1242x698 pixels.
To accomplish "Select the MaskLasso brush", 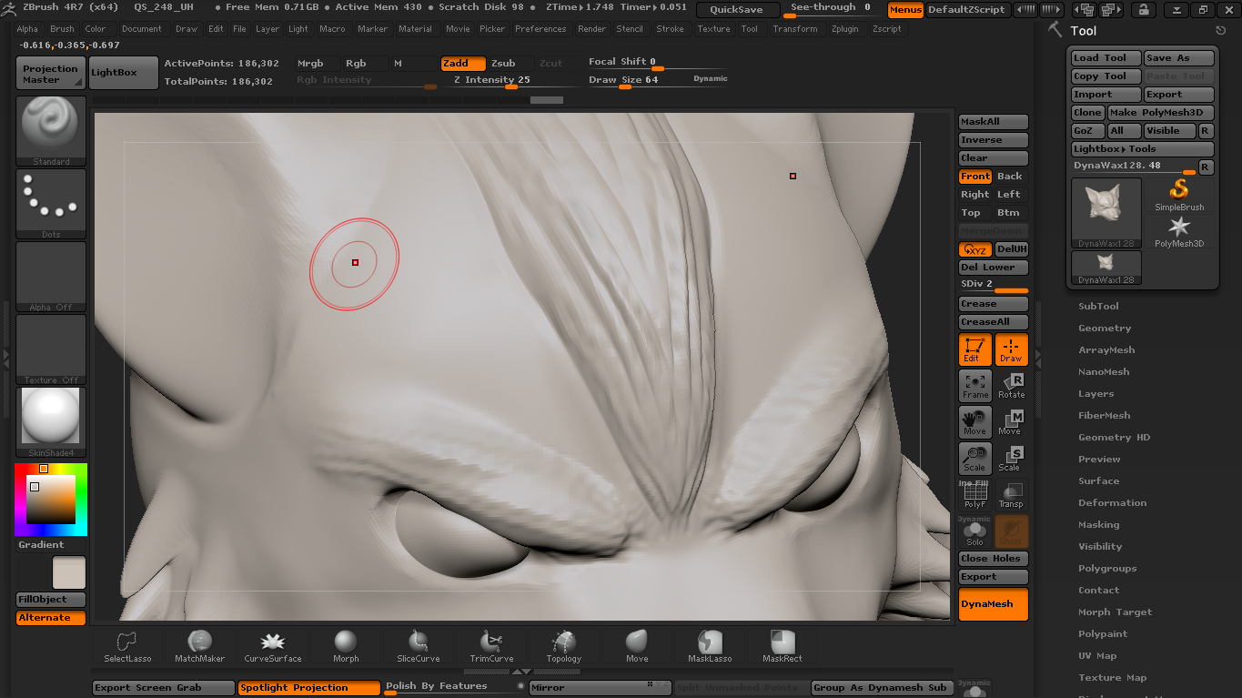I will pyautogui.click(x=710, y=646).
